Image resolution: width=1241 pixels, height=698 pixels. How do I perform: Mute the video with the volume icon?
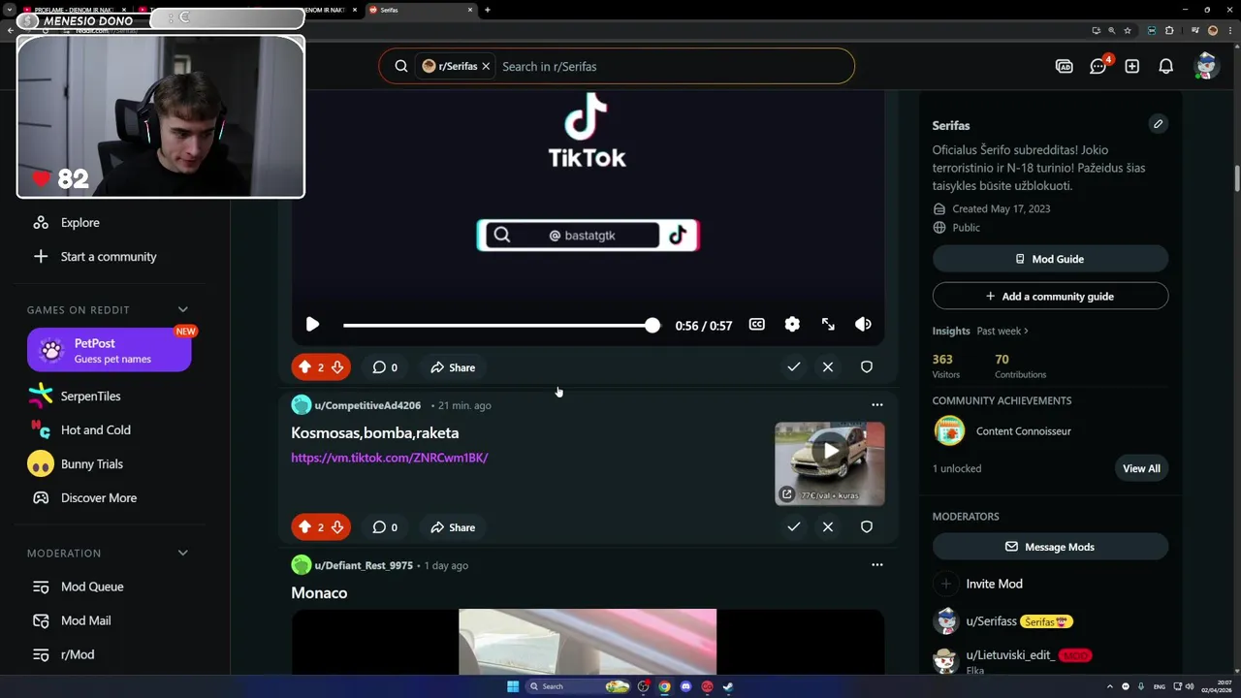pos(863,325)
